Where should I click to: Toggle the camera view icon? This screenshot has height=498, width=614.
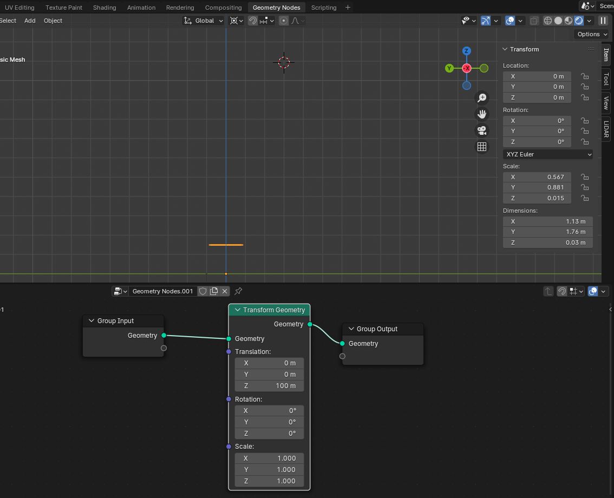pyautogui.click(x=482, y=130)
